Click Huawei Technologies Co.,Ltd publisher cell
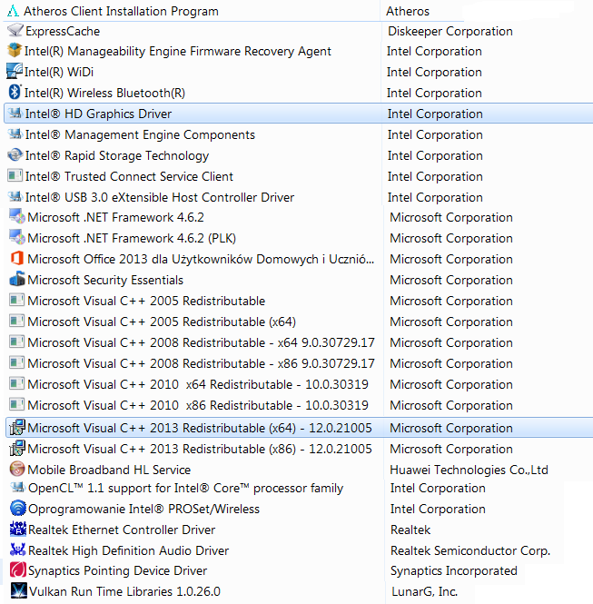 pyautogui.click(x=469, y=470)
